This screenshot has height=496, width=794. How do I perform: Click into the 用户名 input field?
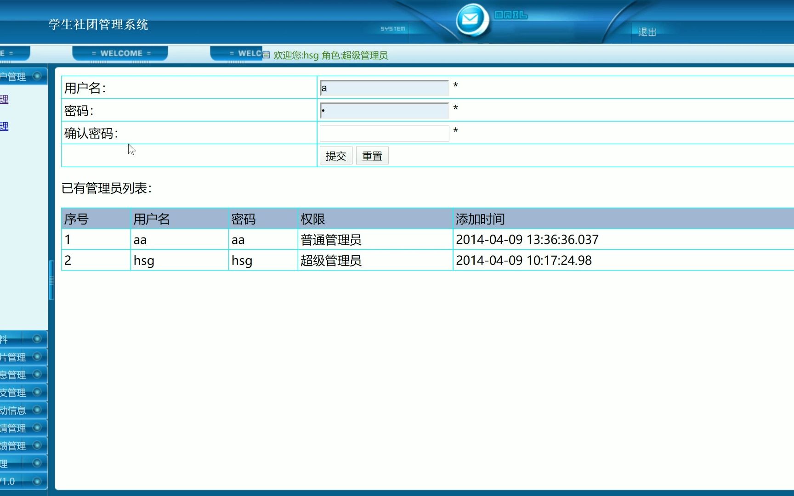click(x=384, y=88)
